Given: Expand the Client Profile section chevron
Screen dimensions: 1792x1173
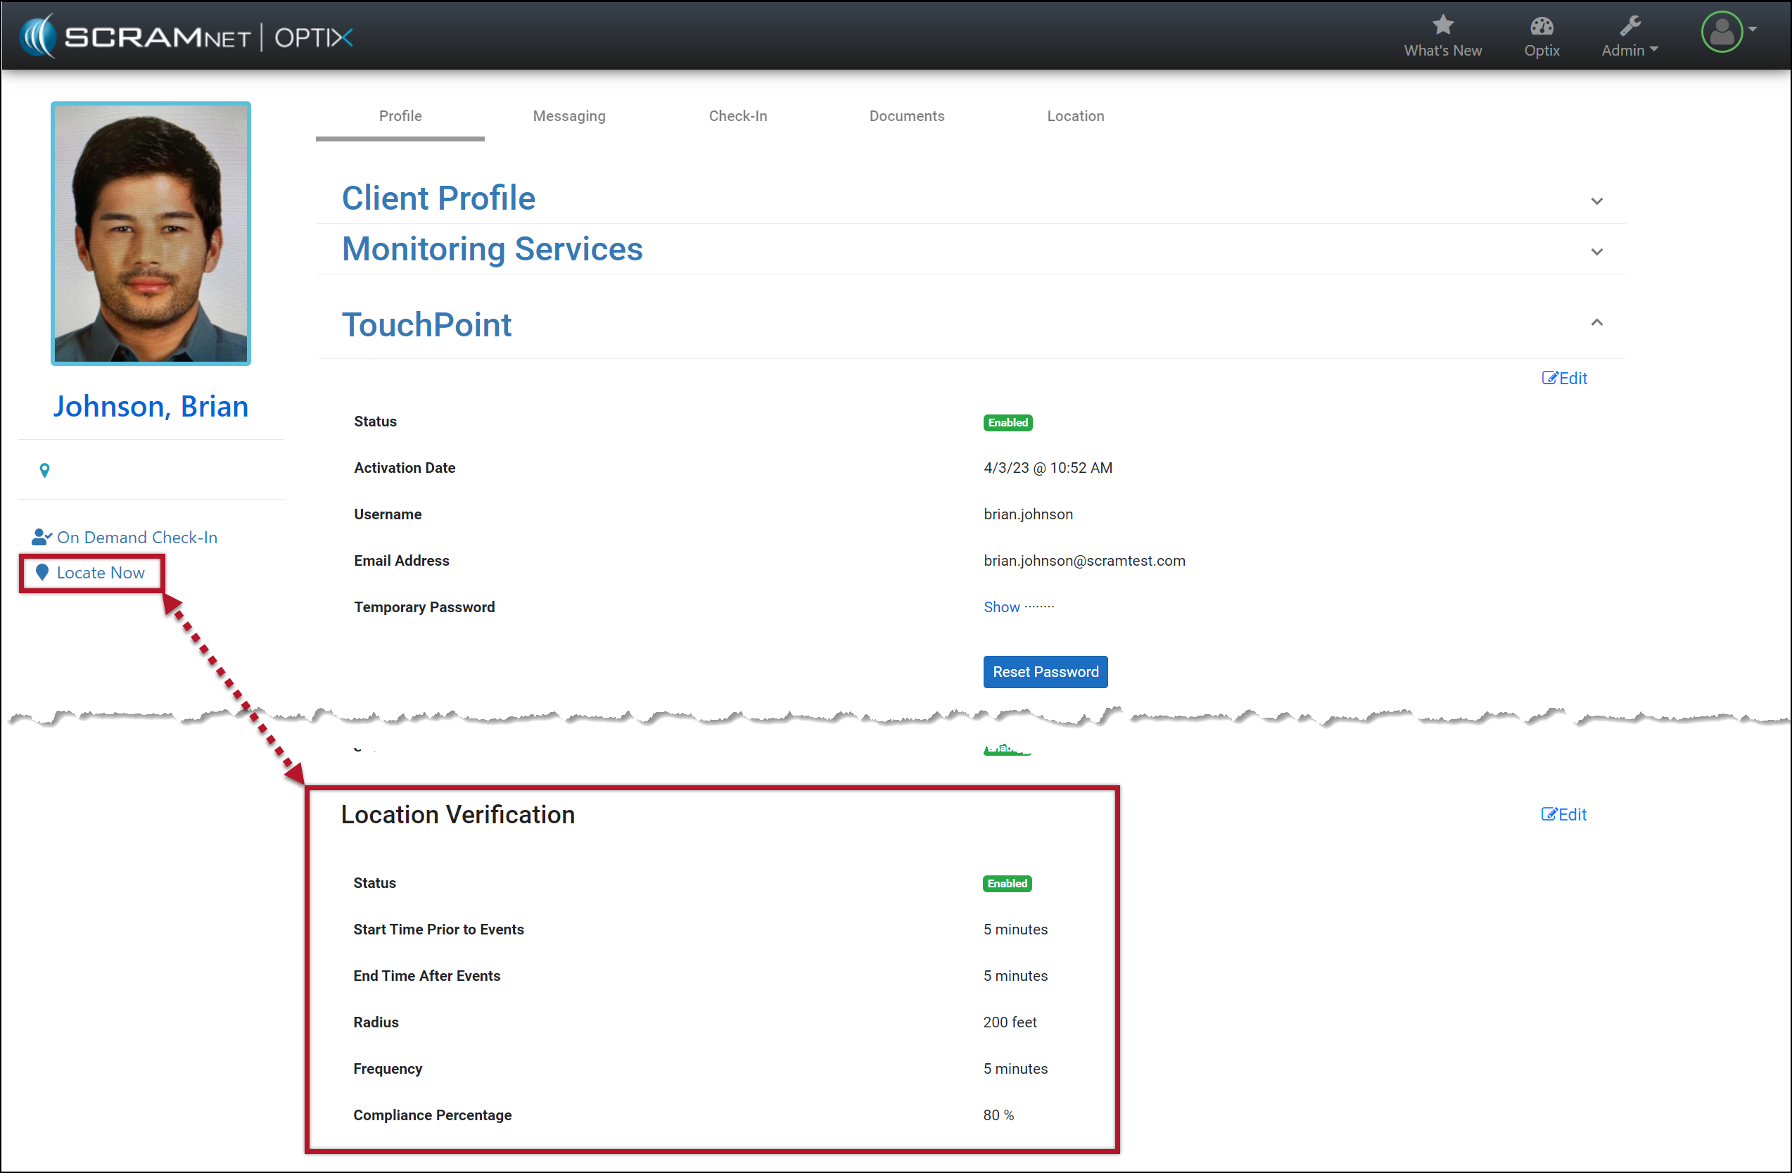Looking at the screenshot, I should pyautogui.click(x=1596, y=201).
